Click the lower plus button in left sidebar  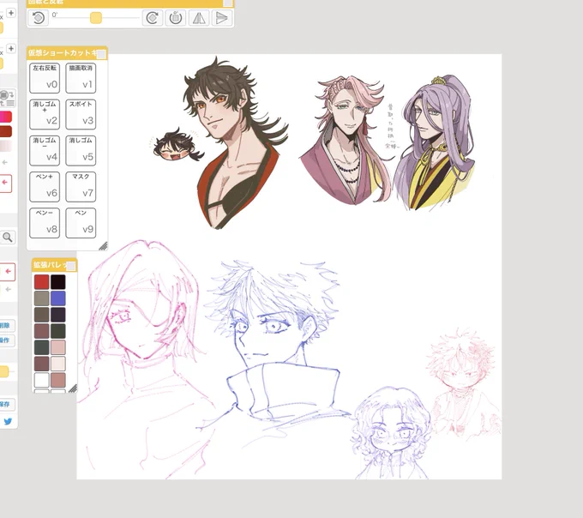pos(11,48)
